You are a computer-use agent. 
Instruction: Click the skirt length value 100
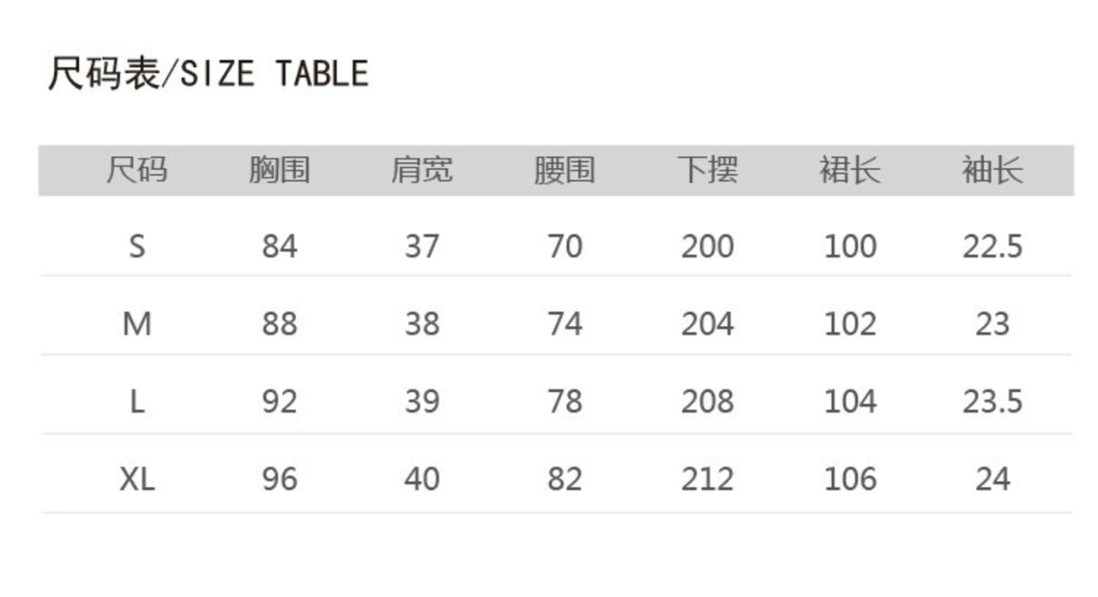point(849,247)
